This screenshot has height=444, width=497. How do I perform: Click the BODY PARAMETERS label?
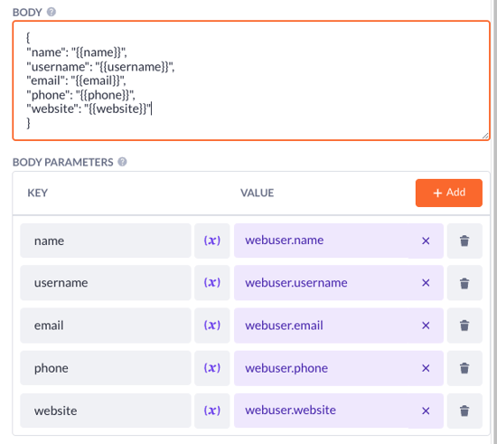62,162
